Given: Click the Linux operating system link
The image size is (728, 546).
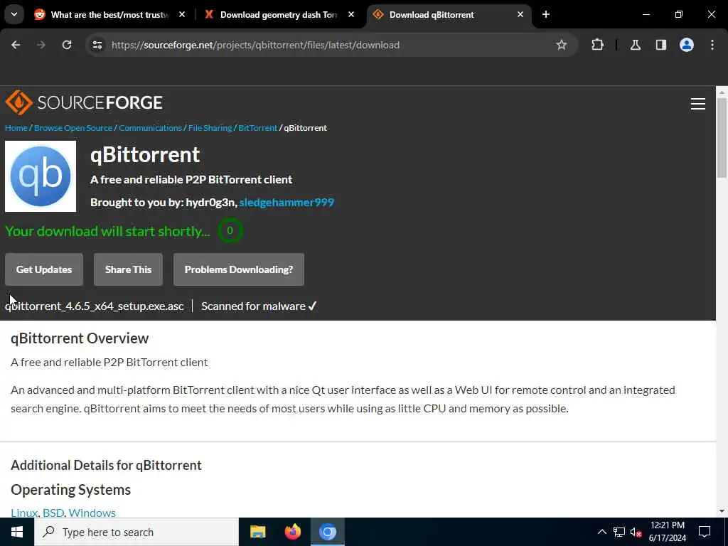Looking at the screenshot, I should pos(24,513).
